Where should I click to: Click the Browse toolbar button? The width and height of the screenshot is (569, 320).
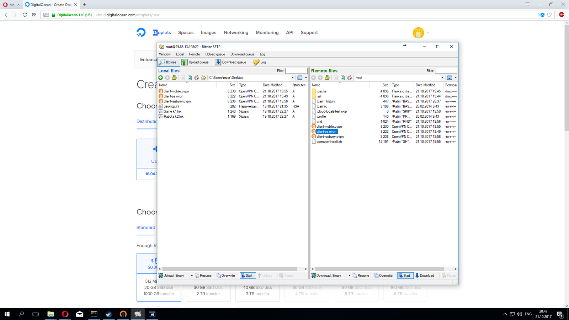(169, 62)
